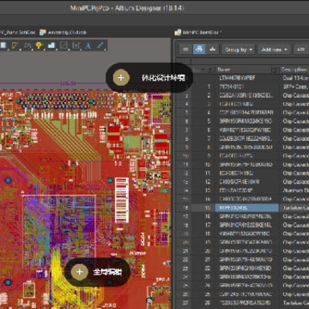Screen dimensions: 309x309
Task: Click the MiniPC.BomDoc tab file icon
Action: [x=178, y=33]
